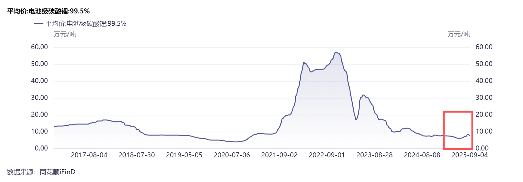This screenshot has height=182, width=523.
Task: Toggle the 平均价:电池级碳酸锂:99.5% legend series label
Action: tap(86, 24)
